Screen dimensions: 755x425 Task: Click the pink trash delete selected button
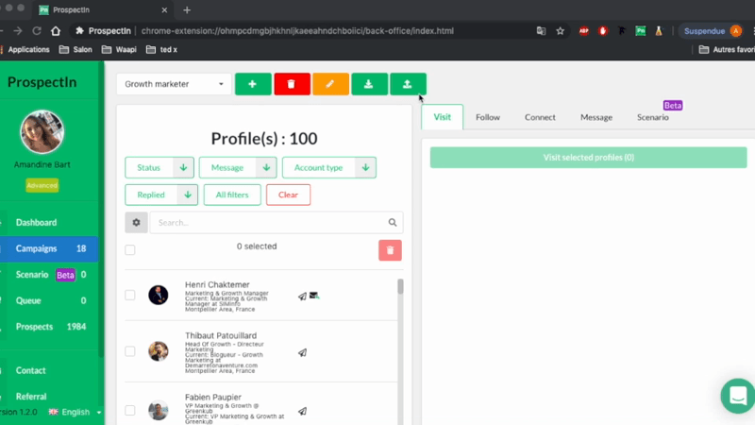point(390,250)
